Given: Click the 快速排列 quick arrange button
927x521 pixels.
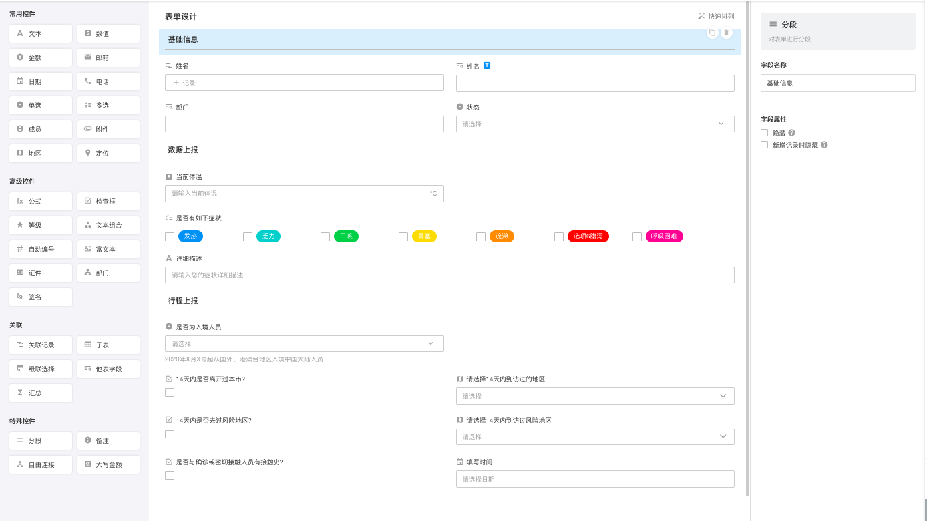Looking at the screenshot, I should click(x=716, y=17).
